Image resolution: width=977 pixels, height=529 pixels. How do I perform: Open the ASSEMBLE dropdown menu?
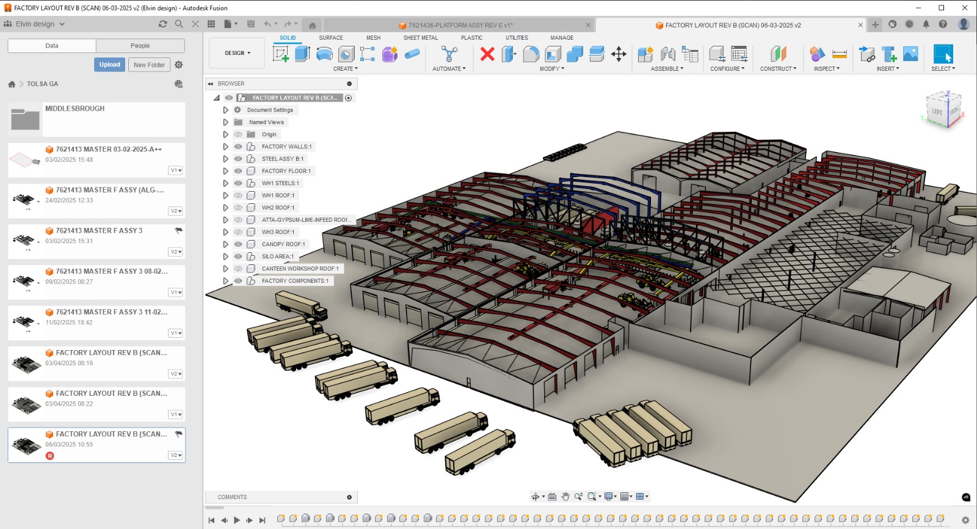[x=667, y=69]
